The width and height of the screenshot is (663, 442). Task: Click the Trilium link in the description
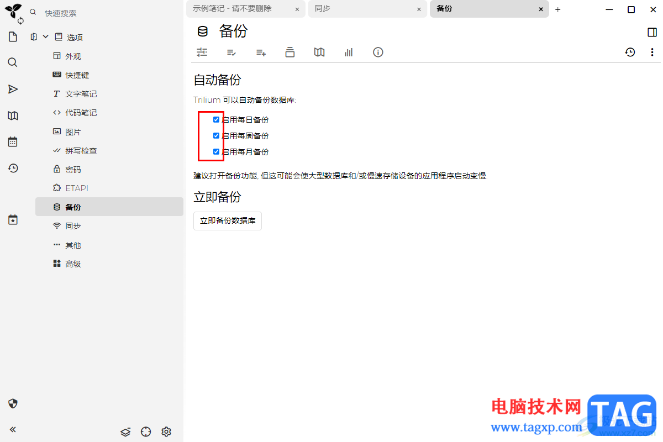[207, 100]
